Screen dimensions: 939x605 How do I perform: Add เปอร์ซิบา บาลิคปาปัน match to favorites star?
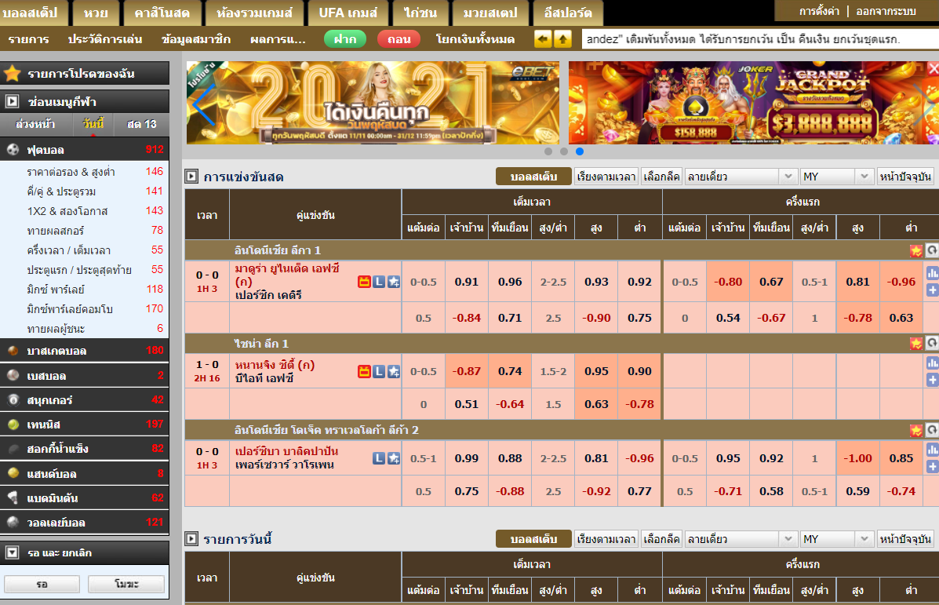point(394,458)
